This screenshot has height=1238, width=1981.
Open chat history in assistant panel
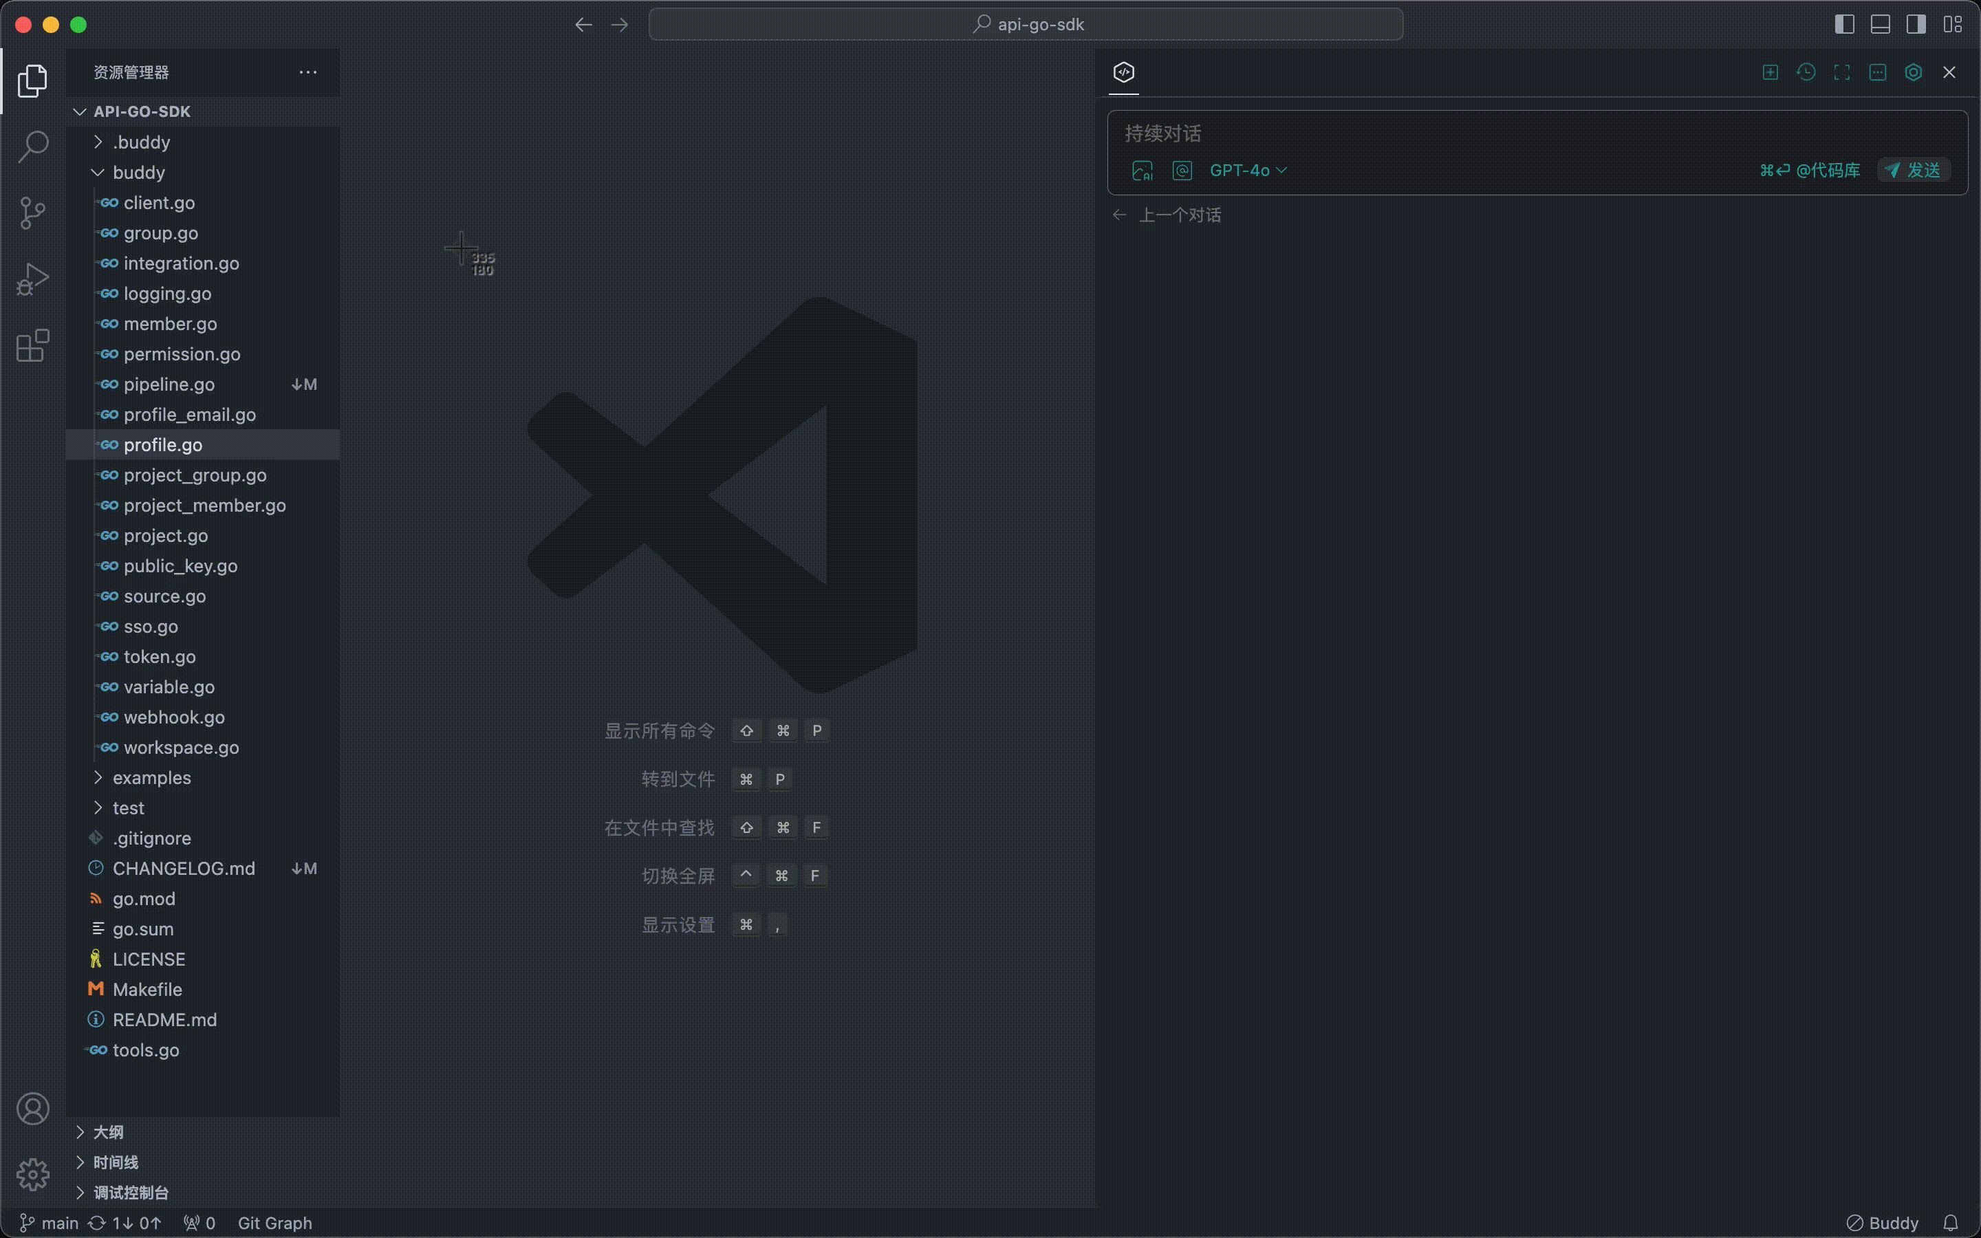(1806, 72)
